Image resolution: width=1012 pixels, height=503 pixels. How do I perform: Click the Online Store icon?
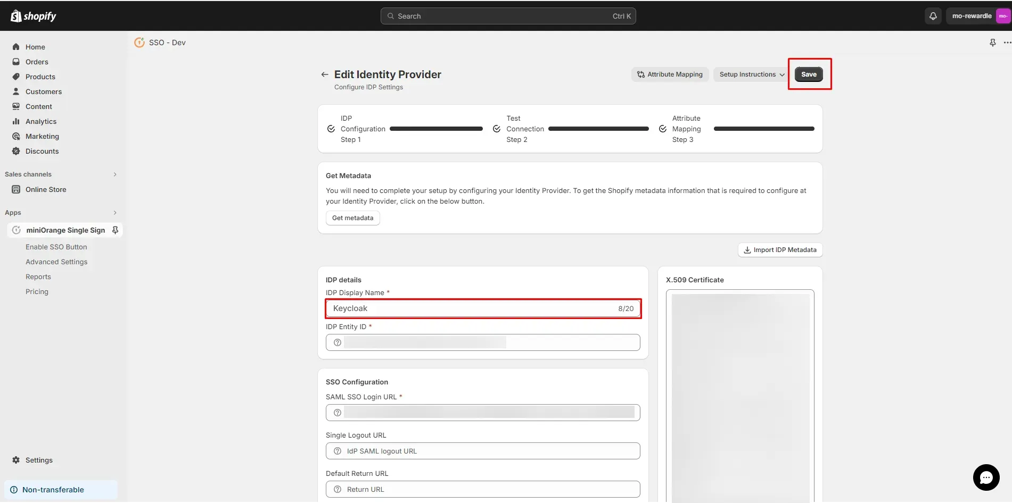click(16, 189)
